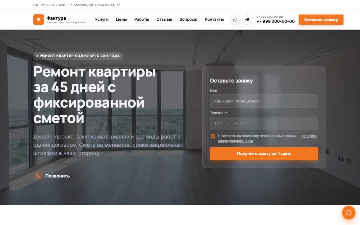Click the headline Ремонт квартиры за 45 дней
The image size is (360, 225).
coord(94,95)
